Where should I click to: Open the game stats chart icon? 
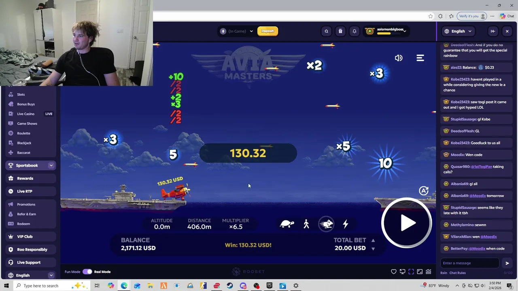[x=429, y=272]
